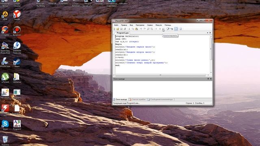Image resolution: width=260 pixels, height=146 pixels.
Task: Toggle the highlighted output window toolbar button
Action: pos(176,29)
